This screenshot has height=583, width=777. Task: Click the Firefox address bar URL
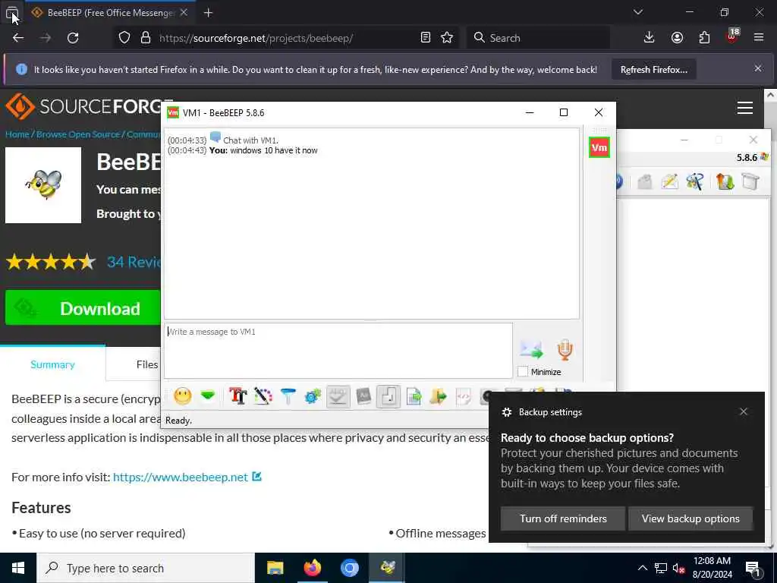pyautogui.click(x=256, y=38)
